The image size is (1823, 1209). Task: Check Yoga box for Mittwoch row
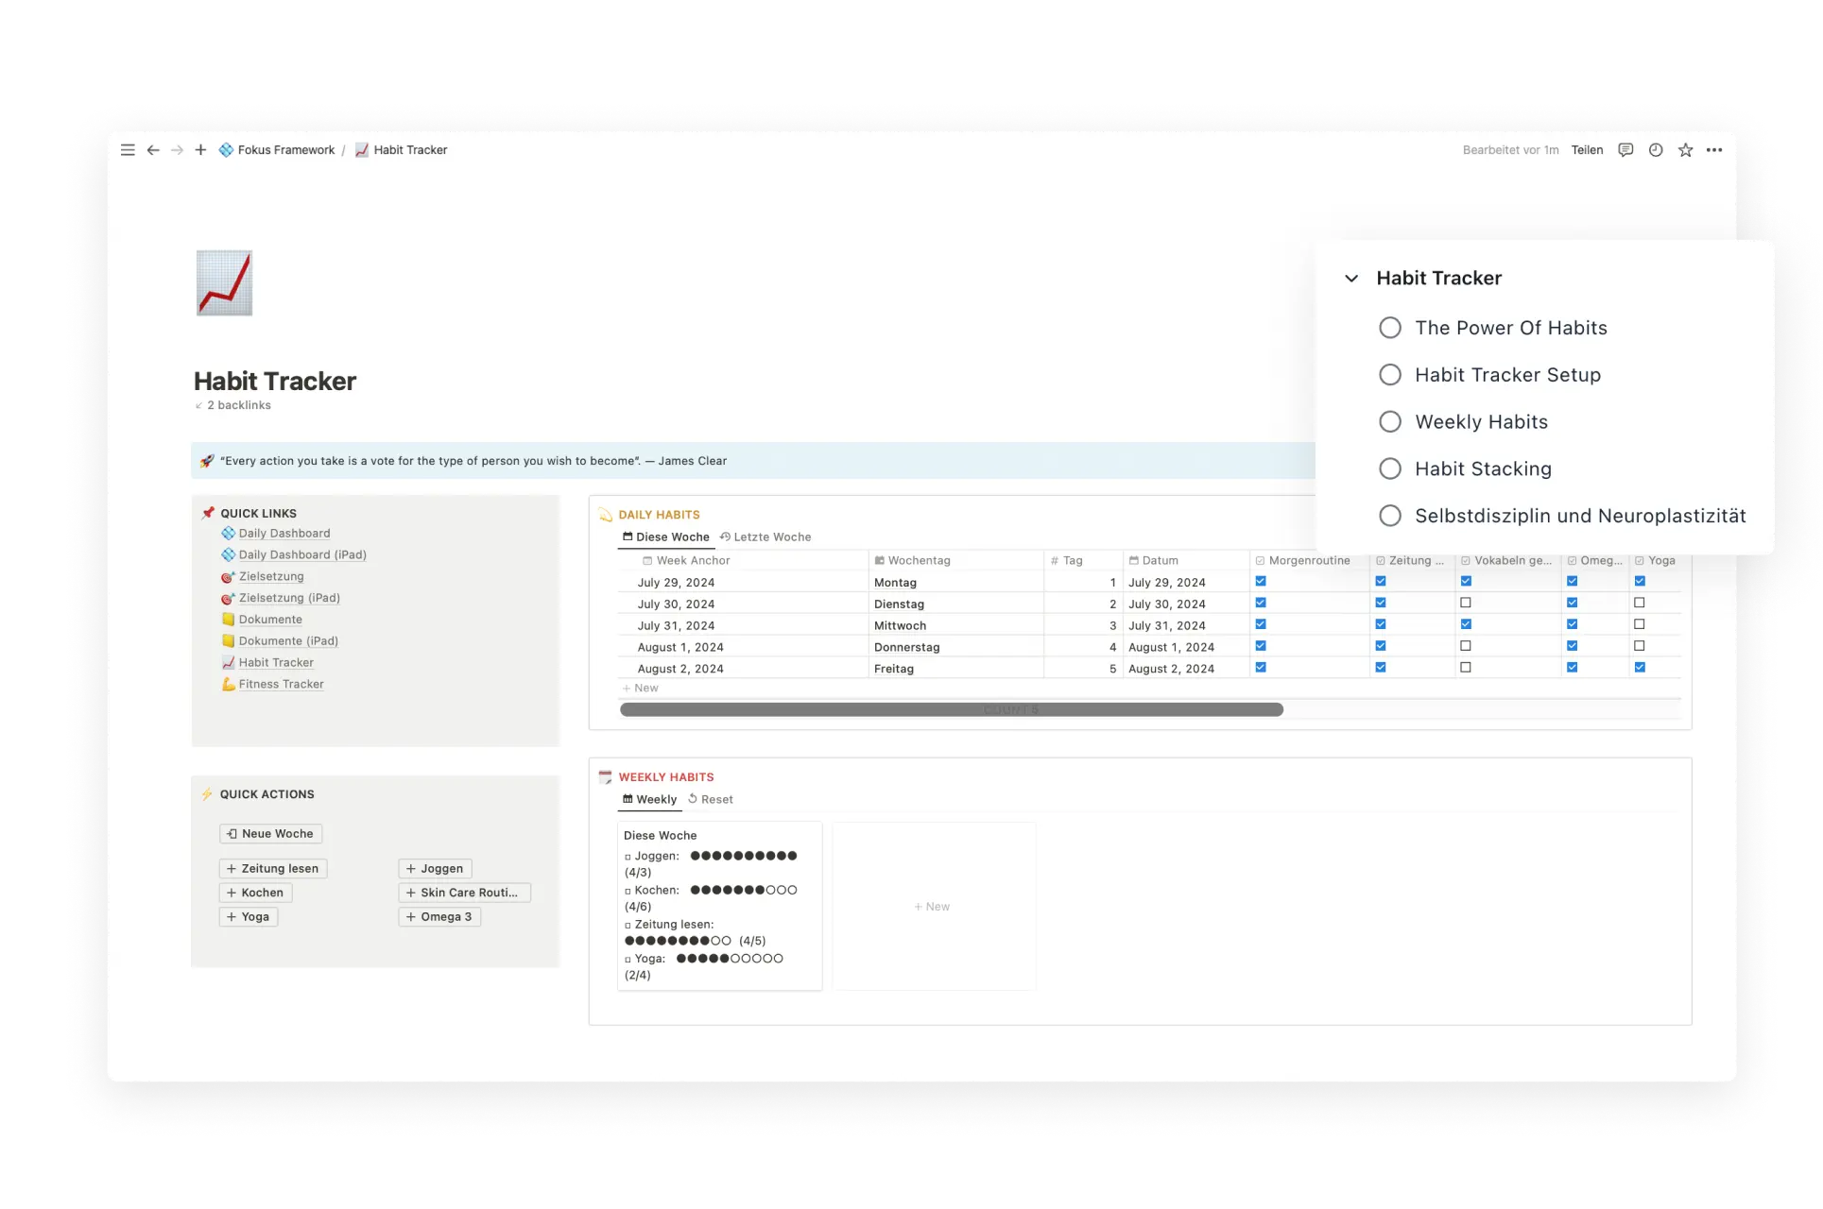[x=1640, y=624]
